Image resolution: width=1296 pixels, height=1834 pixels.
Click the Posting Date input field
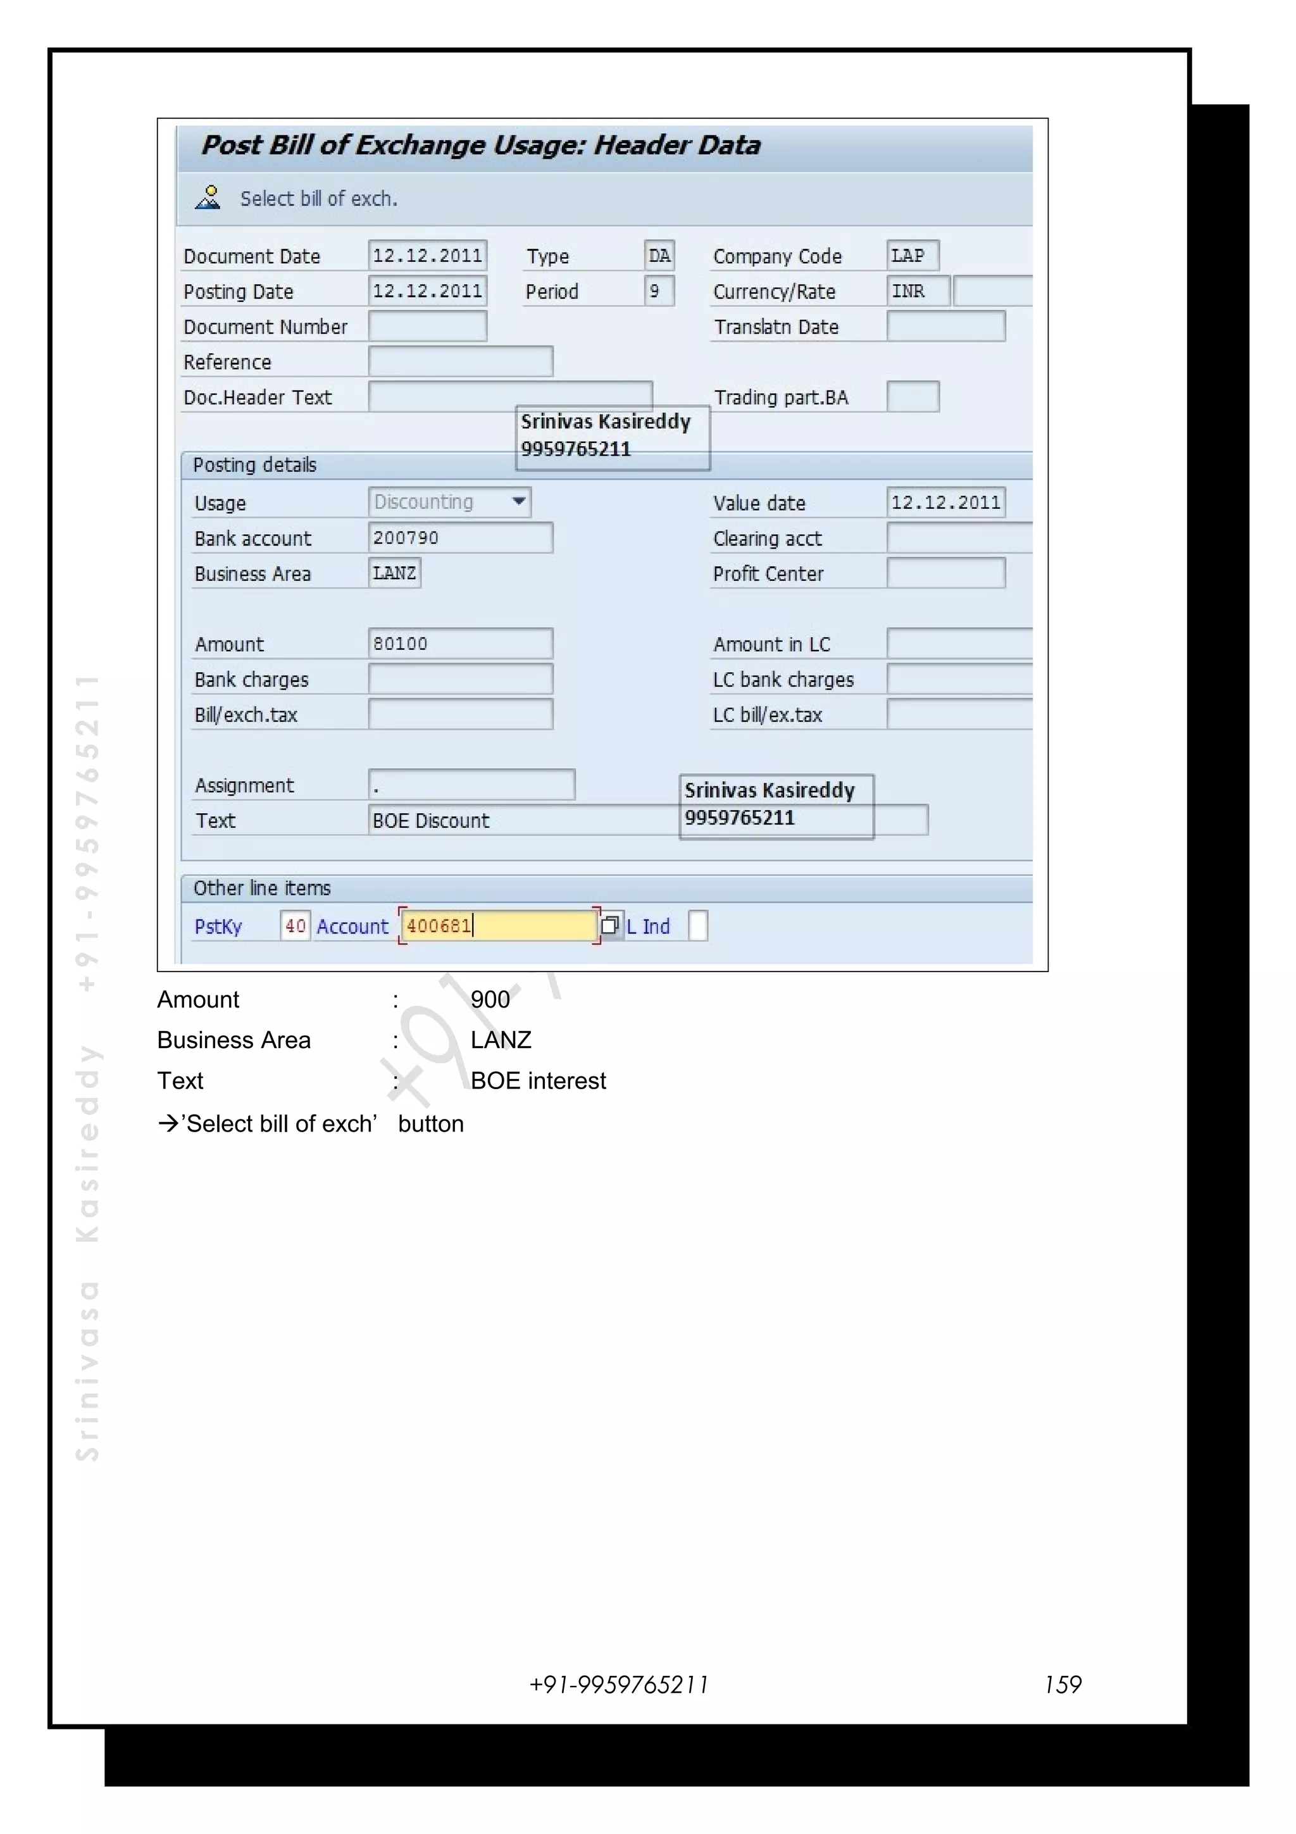click(x=427, y=290)
